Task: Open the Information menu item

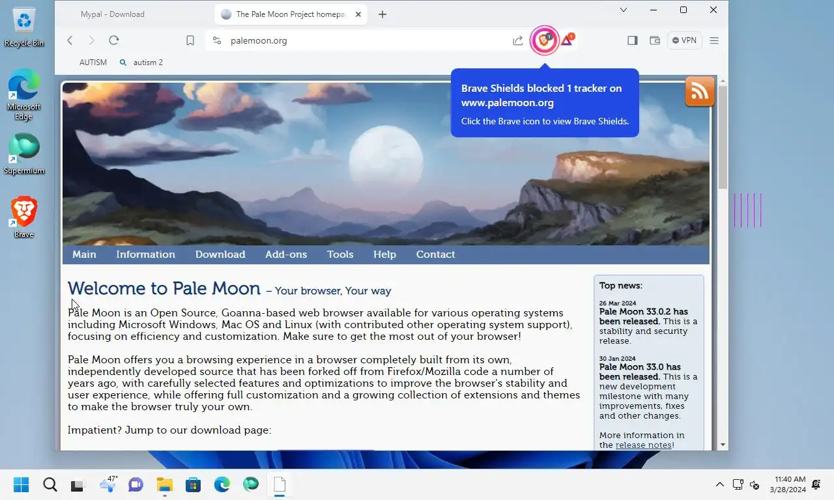Action: click(x=145, y=255)
